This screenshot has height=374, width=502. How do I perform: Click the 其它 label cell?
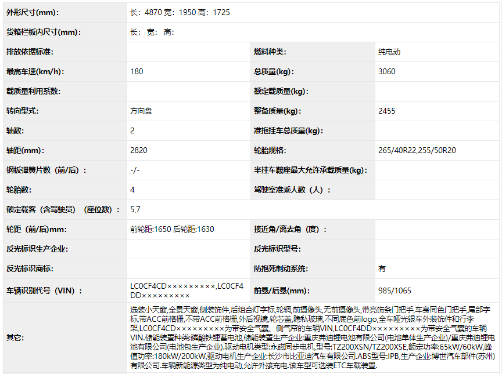click(15, 337)
